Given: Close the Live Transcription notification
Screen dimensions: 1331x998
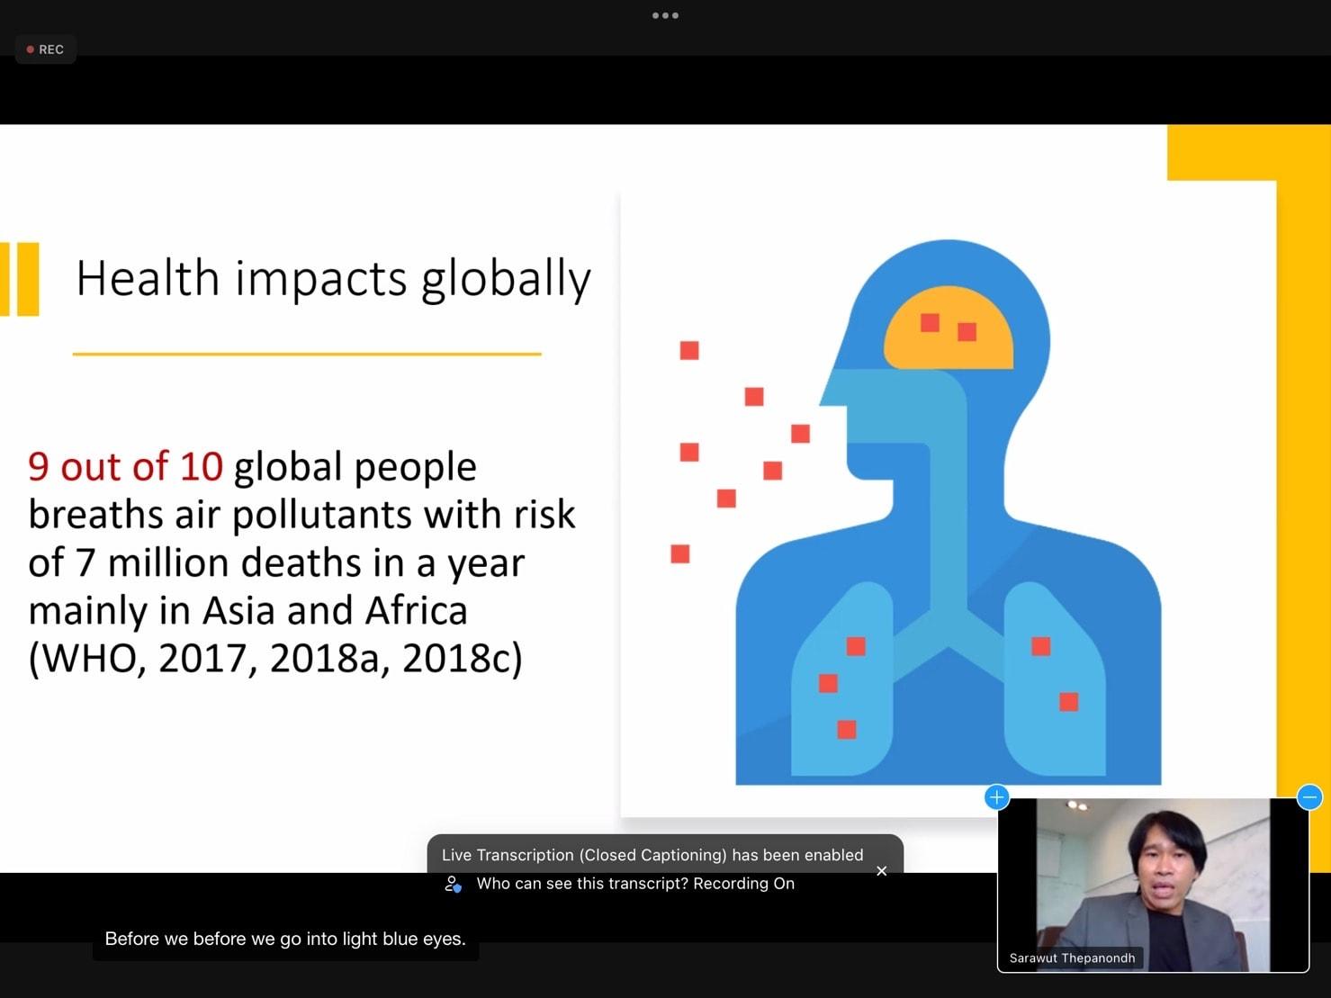Looking at the screenshot, I should [x=882, y=870].
